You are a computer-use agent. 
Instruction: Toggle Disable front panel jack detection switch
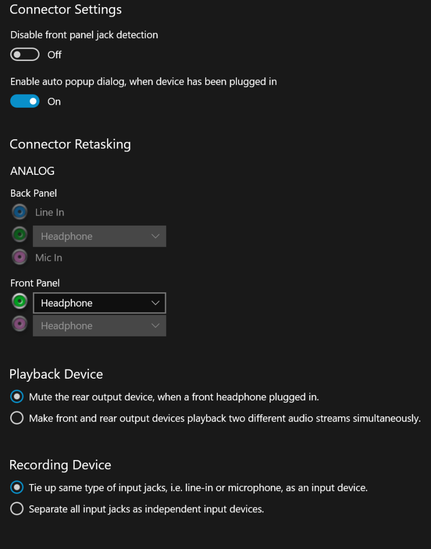pos(25,54)
